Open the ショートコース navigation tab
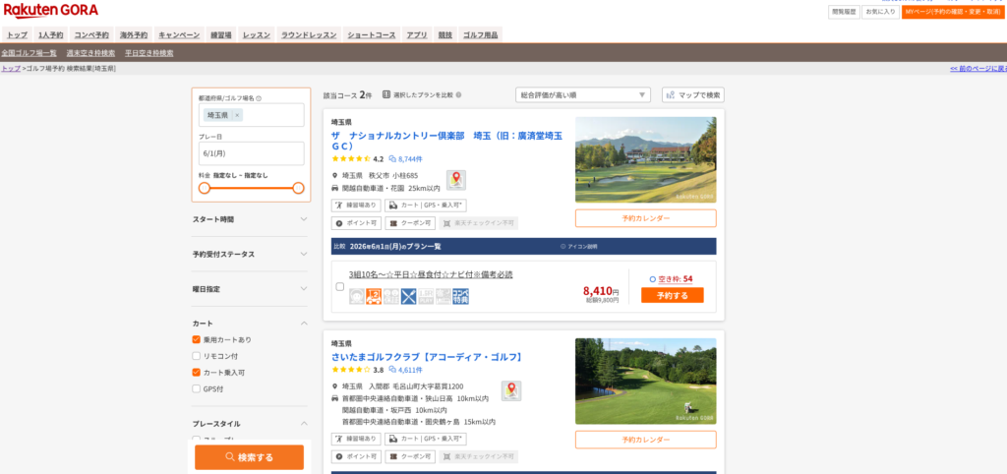The image size is (1007, 474). pyautogui.click(x=372, y=34)
